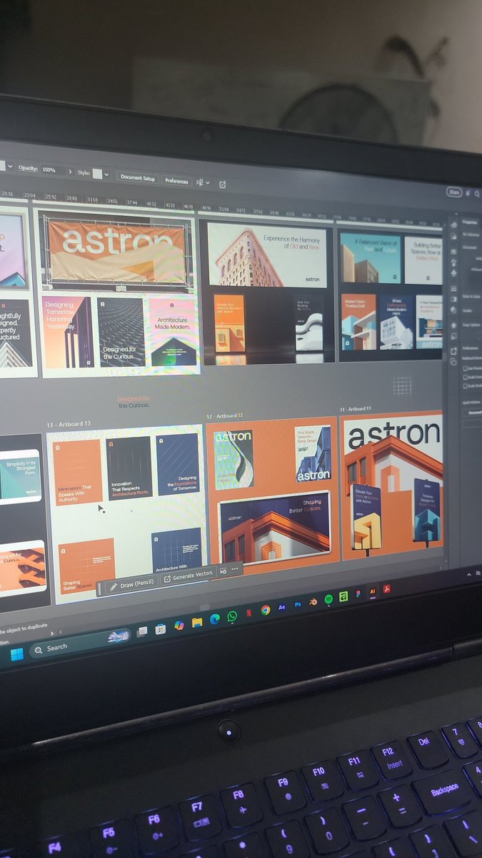The height and width of the screenshot is (858, 482).
Task: Switch to After Effects taskbar icon
Action: (282, 606)
